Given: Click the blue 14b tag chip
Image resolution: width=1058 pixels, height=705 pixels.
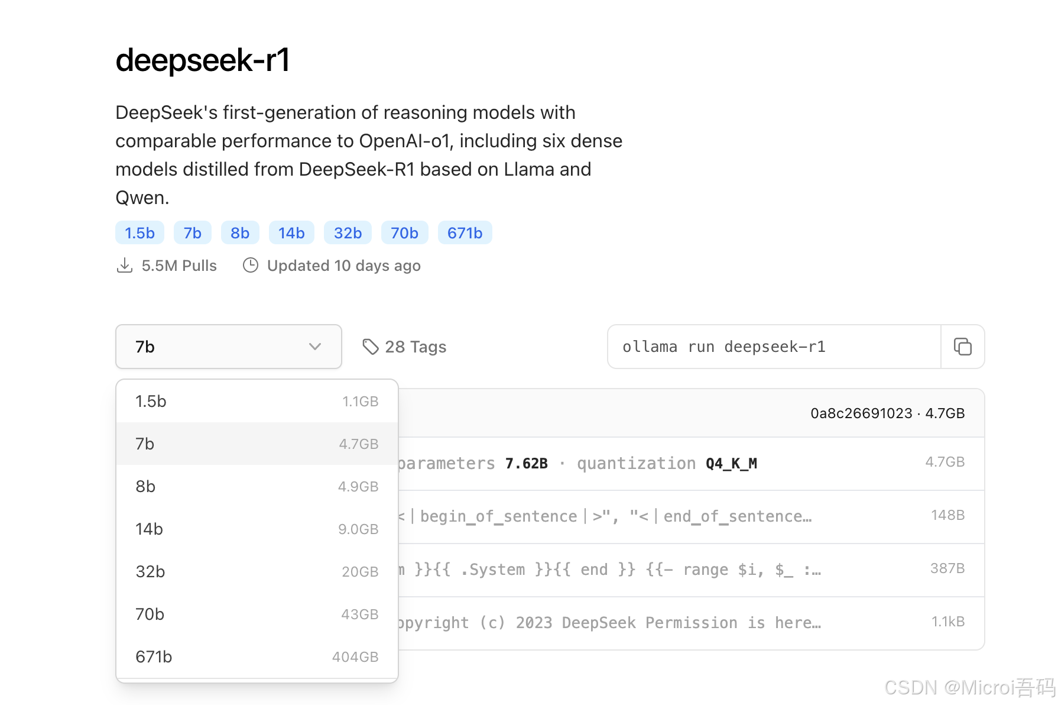Looking at the screenshot, I should 291,232.
